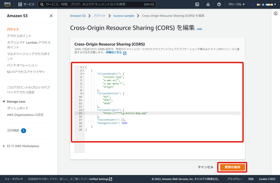Open オブジェクト Lambda アクセスポイント

28,45
